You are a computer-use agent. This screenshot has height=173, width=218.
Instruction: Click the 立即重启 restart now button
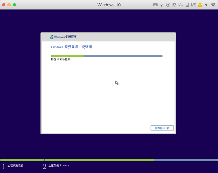[162, 128]
